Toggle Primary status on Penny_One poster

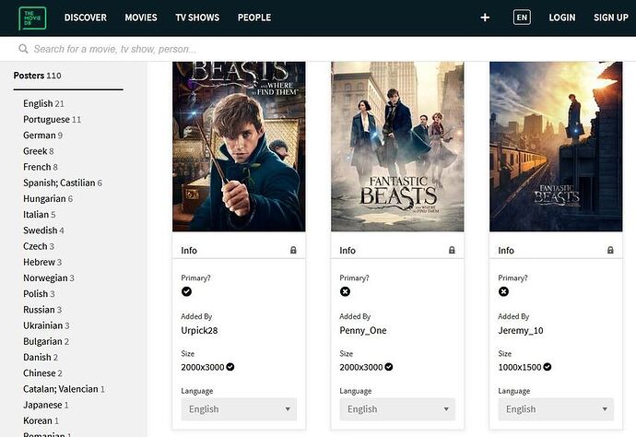point(345,291)
